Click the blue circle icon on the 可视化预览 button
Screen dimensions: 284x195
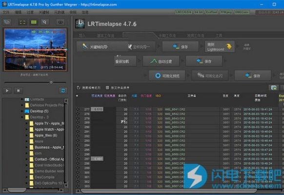(158, 76)
